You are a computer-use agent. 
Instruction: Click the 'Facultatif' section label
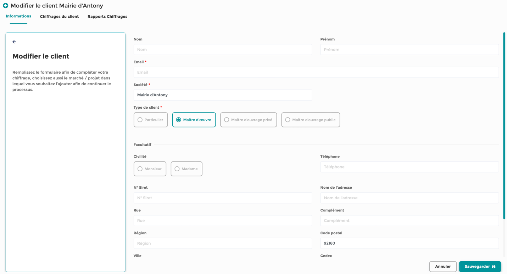(x=142, y=145)
